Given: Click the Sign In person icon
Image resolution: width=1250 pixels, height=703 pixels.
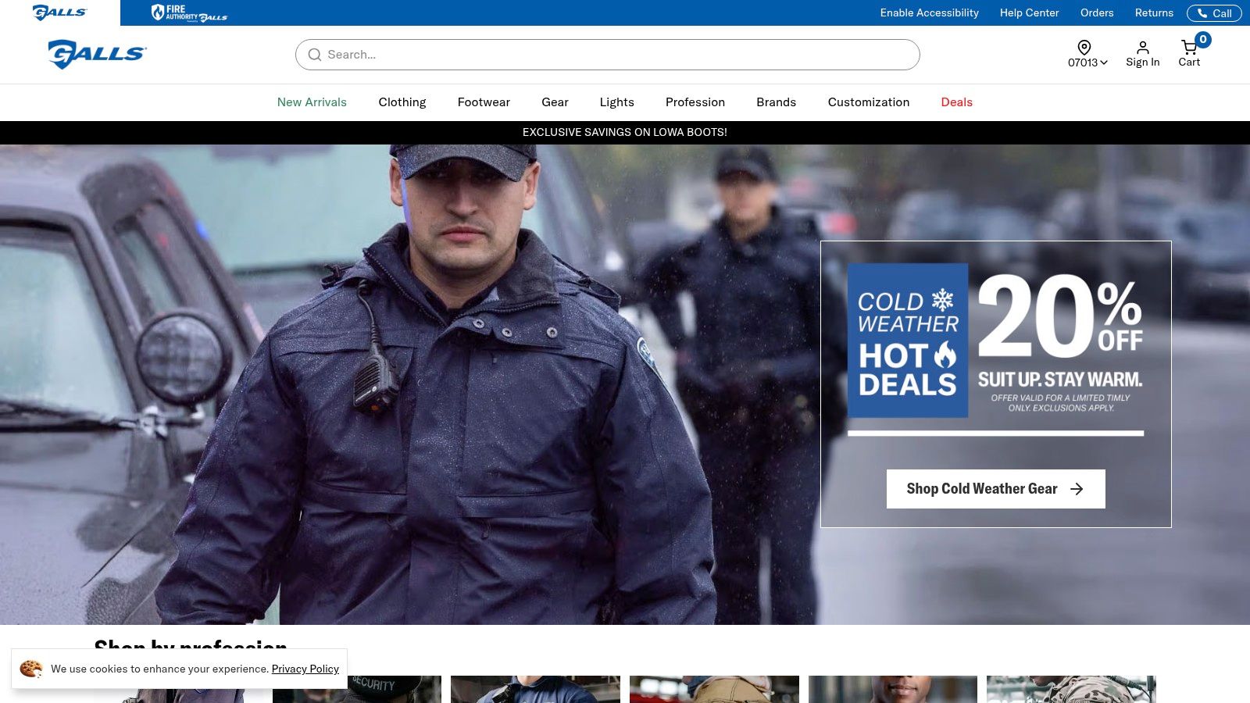Looking at the screenshot, I should pyautogui.click(x=1142, y=48).
